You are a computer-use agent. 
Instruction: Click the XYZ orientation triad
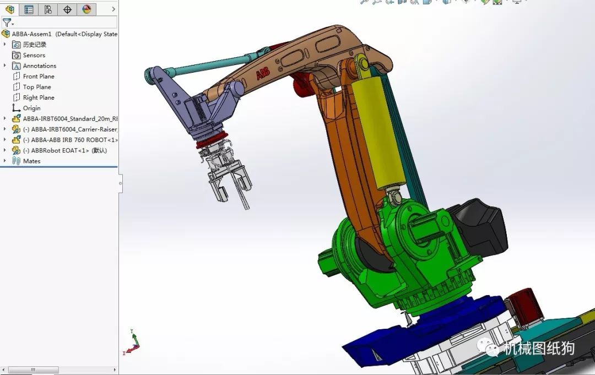pyautogui.click(x=131, y=341)
